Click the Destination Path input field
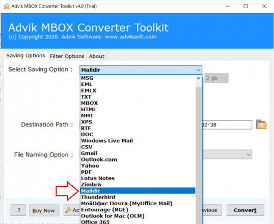 point(227,124)
